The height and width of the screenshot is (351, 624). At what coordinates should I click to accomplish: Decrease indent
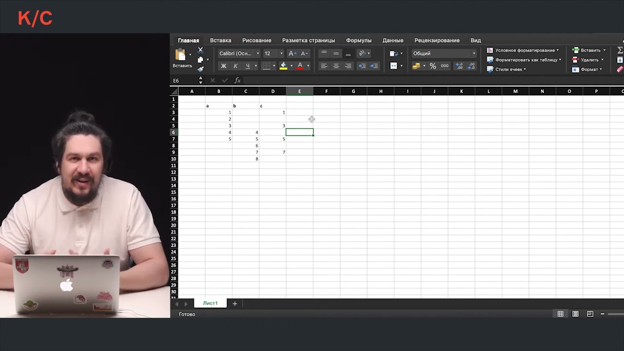(362, 66)
